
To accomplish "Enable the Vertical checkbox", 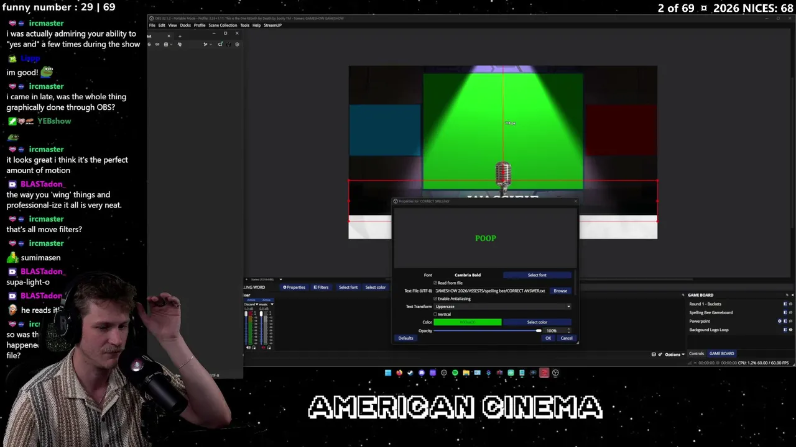I will tap(435, 314).
